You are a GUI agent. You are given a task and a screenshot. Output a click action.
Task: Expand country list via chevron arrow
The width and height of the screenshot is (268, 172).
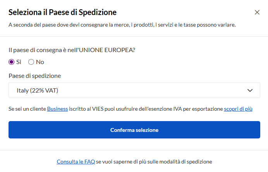pyautogui.click(x=250, y=90)
